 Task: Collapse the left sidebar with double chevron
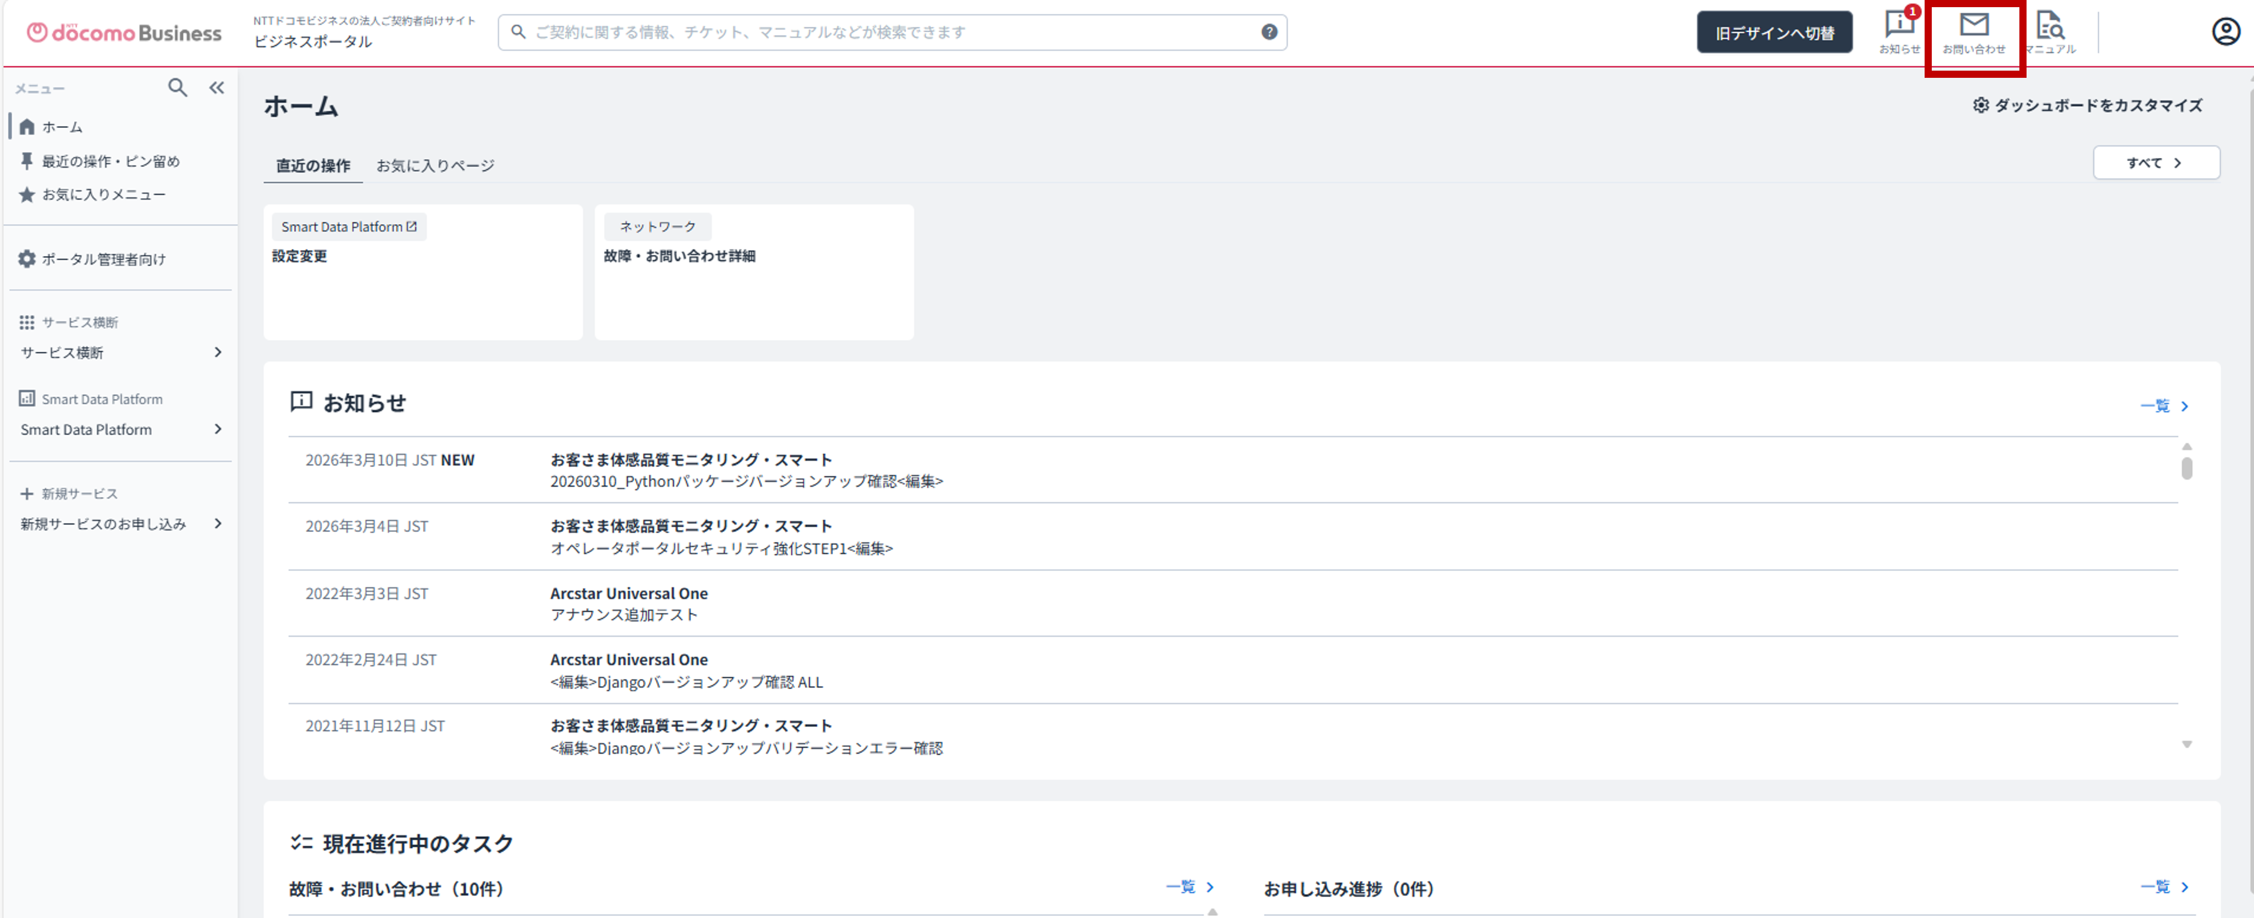pos(216,88)
